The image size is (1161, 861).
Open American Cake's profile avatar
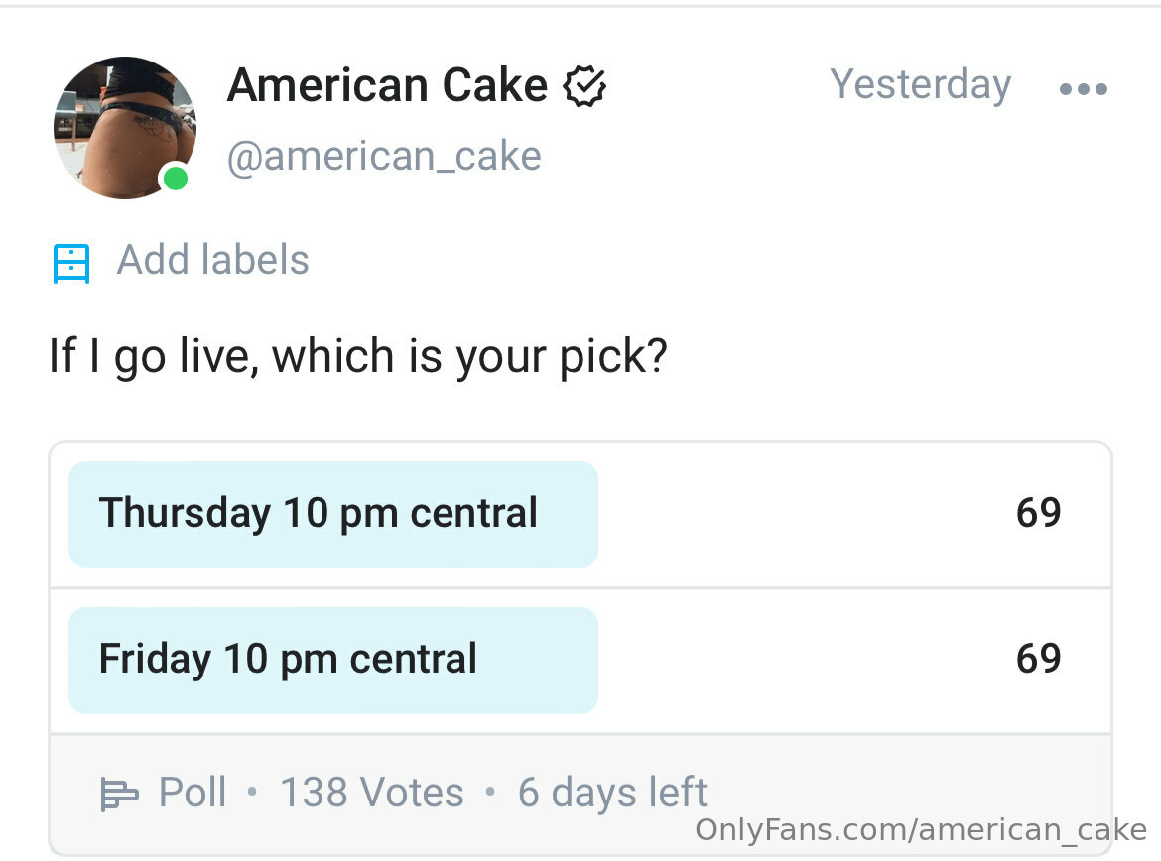125,127
